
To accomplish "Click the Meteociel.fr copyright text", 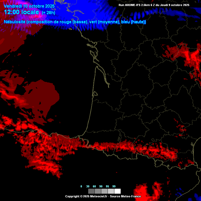I will point(103,196).
